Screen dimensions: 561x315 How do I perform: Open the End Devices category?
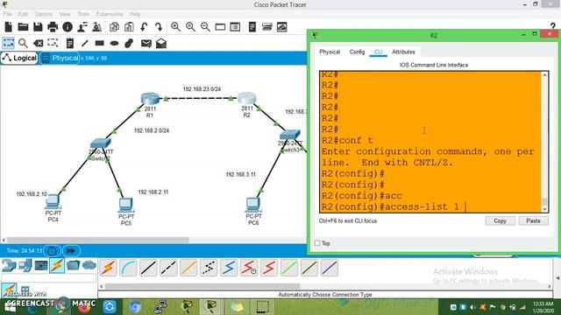pos(25,265)
